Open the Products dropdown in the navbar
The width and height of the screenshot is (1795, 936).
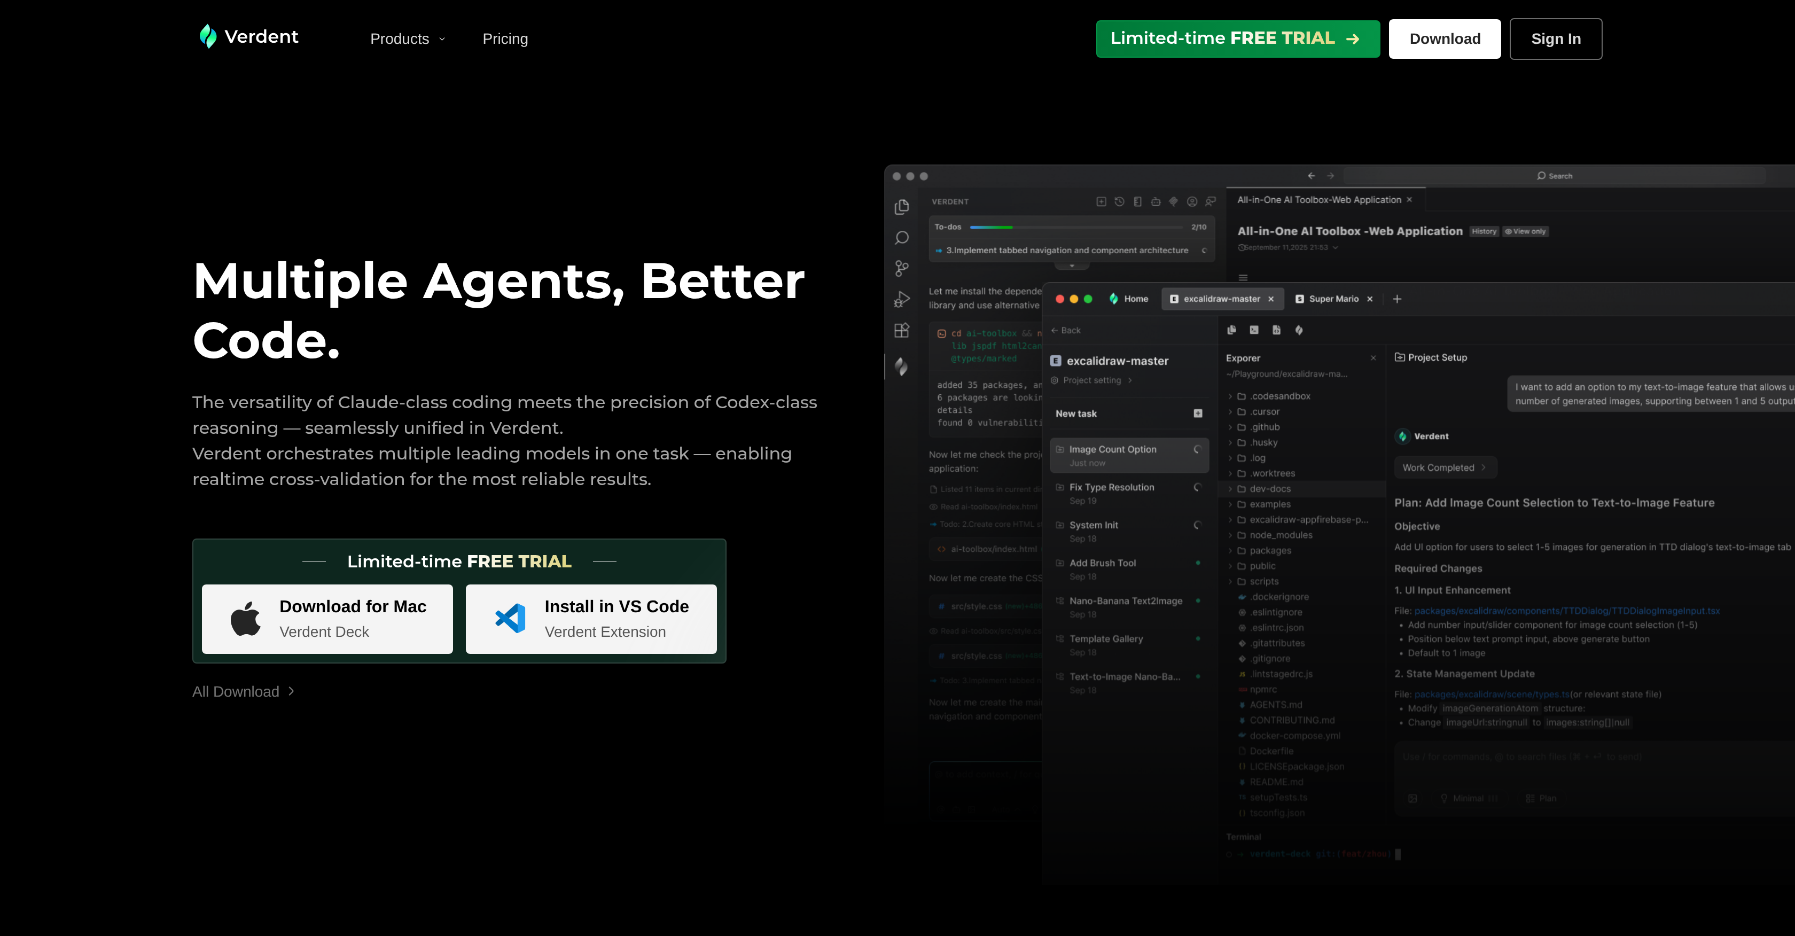pos(406,39)
